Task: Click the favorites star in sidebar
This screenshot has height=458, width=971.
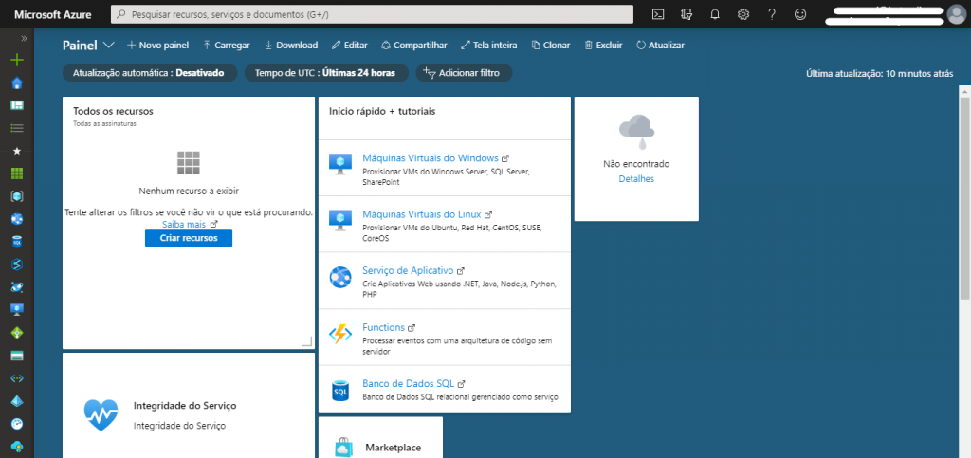Action: 16,151
